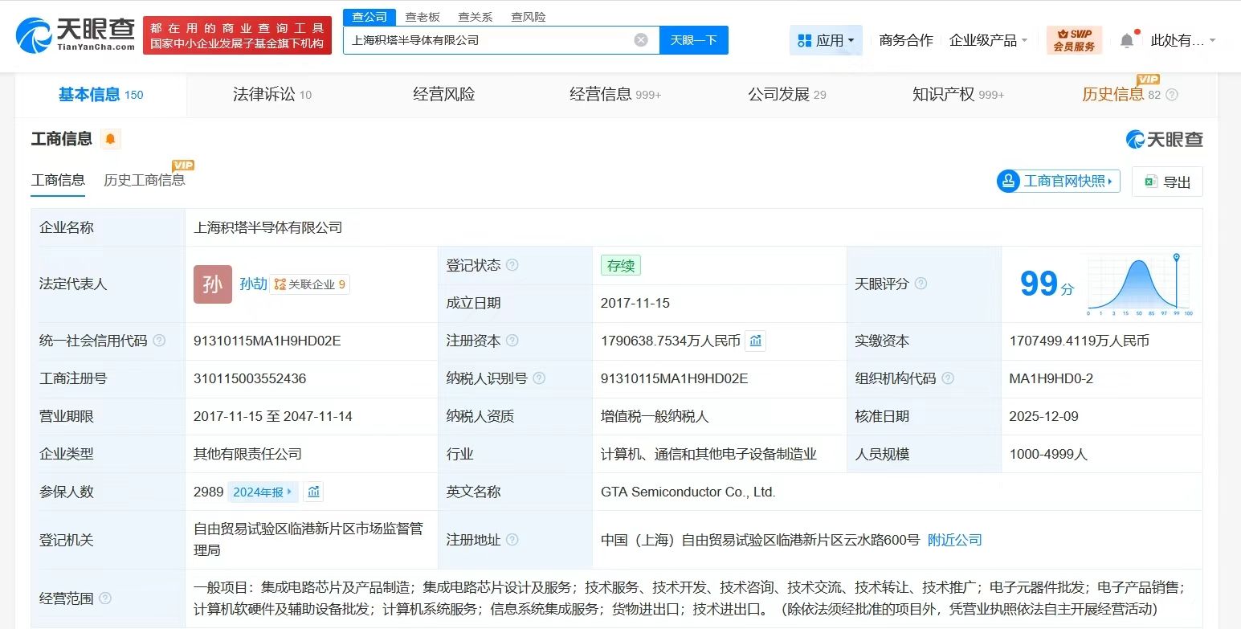Open the 企业级产品 dropdown
The height and width of the screenshot is (629, 1241).
[x=988, y=40]
